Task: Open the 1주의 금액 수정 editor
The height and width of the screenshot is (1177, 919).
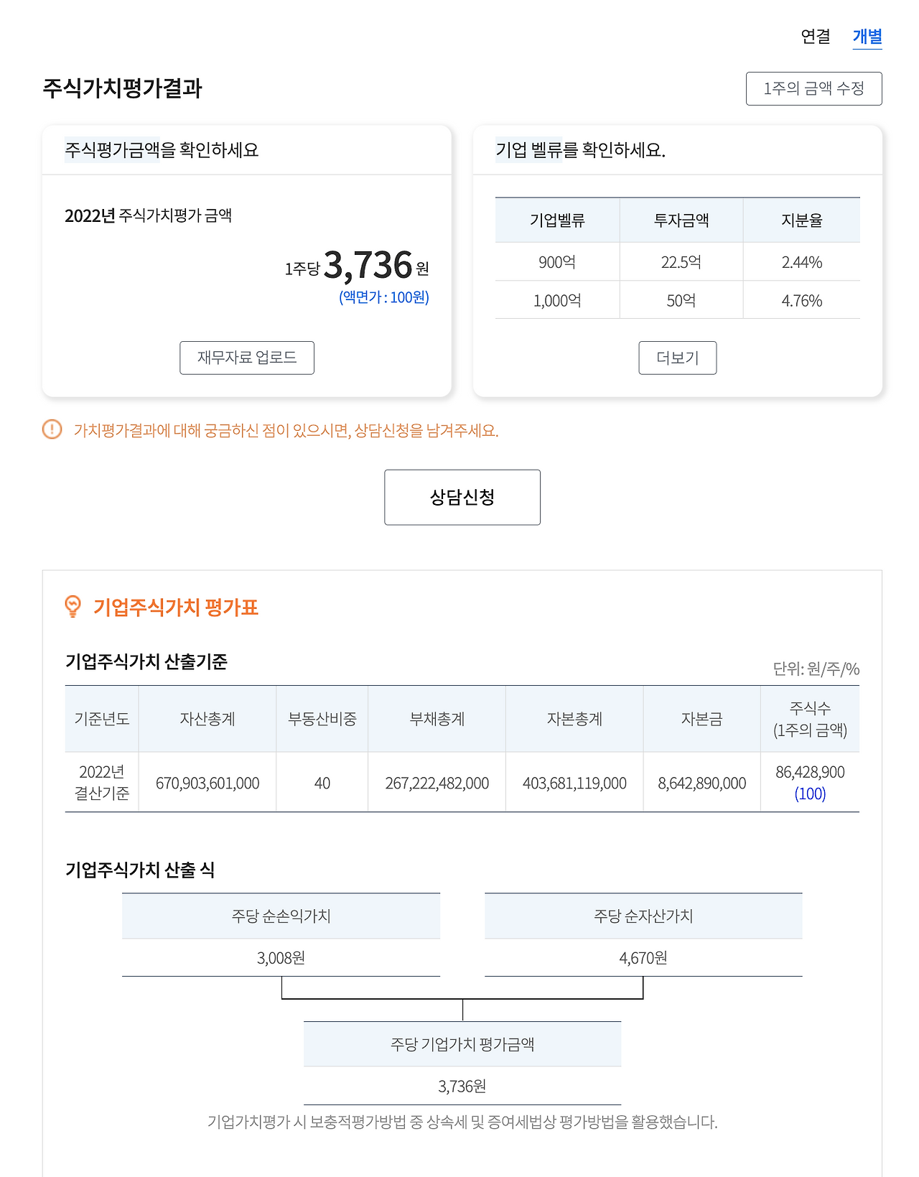Action: [x=815, y=88]
